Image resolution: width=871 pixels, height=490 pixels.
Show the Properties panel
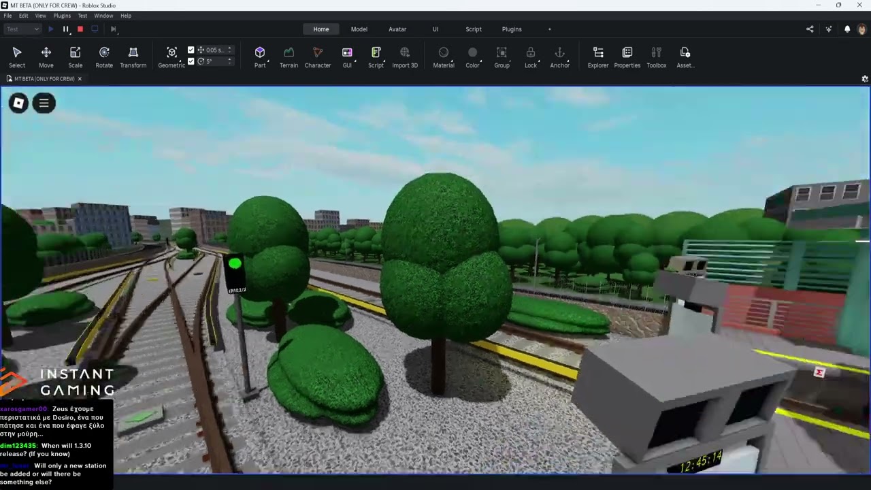tap(627, 57)
